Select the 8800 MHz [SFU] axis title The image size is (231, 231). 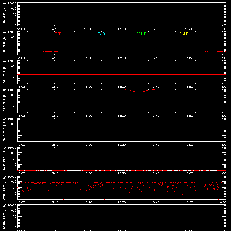click(x=4, y=187)
